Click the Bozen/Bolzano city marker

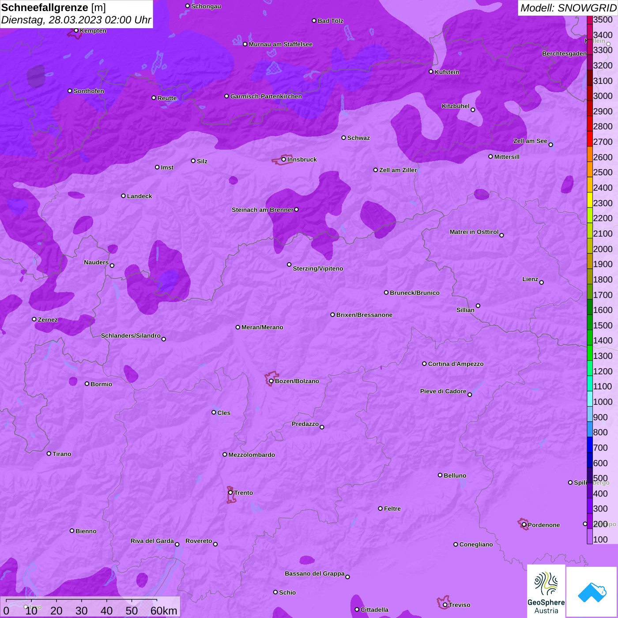click(271, 381)
